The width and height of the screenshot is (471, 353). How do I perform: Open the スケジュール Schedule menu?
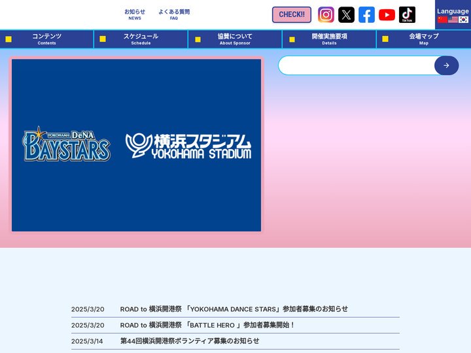point(141,39)
